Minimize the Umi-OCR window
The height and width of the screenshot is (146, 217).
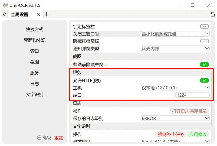177,5
